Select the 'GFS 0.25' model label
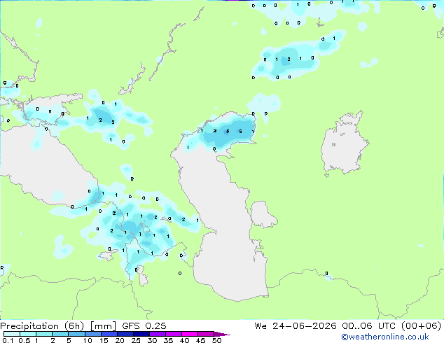Screen dimensions: 444x343 (x=144, y=326)
